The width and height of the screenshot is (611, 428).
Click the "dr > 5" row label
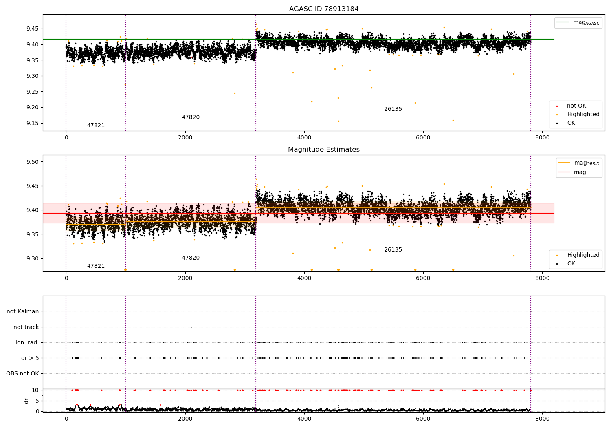pyautogui.click(x=30, y=358)
